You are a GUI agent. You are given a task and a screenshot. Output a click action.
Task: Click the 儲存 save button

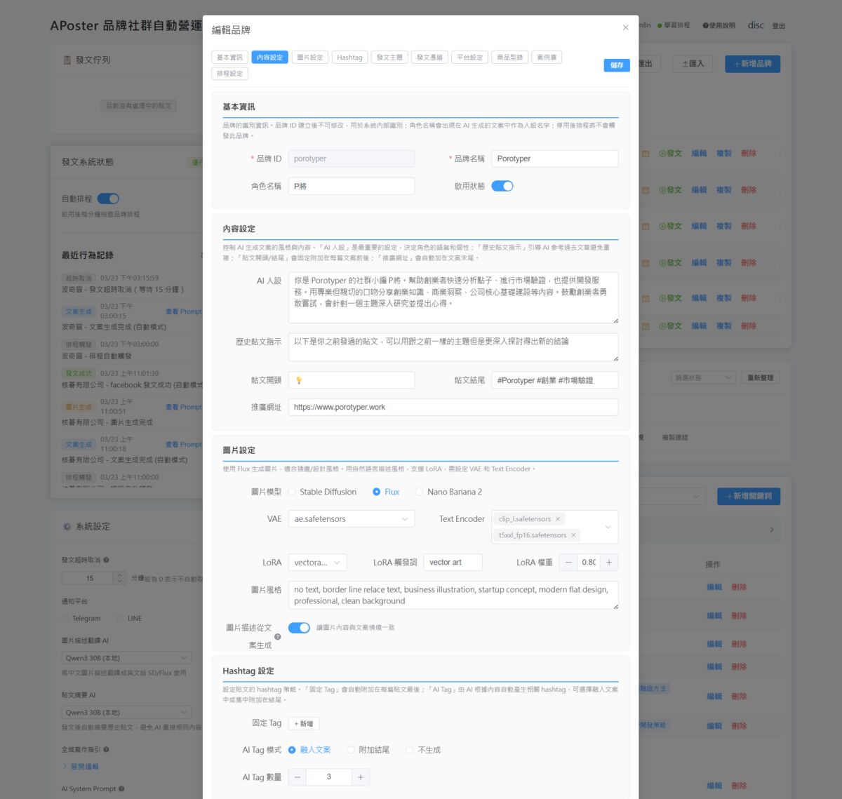coord(617,65)
